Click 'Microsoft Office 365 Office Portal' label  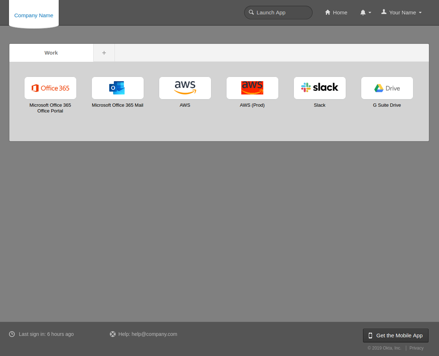click(x=50, y=108)
